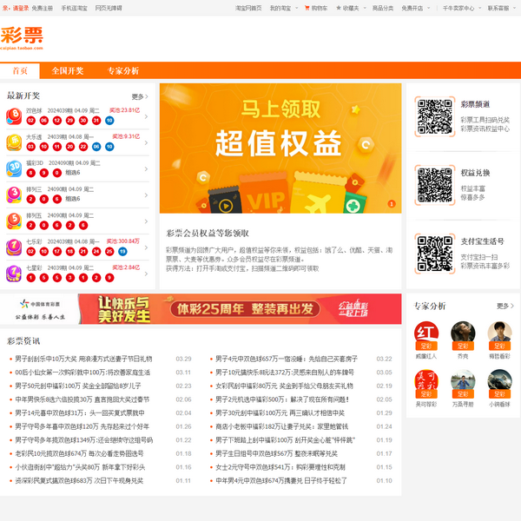Switch to the 专家分析 tab
Image resolution: width=521 pixels, height=521 pixels.
tap(123, 70)
